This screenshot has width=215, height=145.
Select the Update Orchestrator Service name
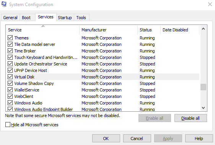coord(41,64)
